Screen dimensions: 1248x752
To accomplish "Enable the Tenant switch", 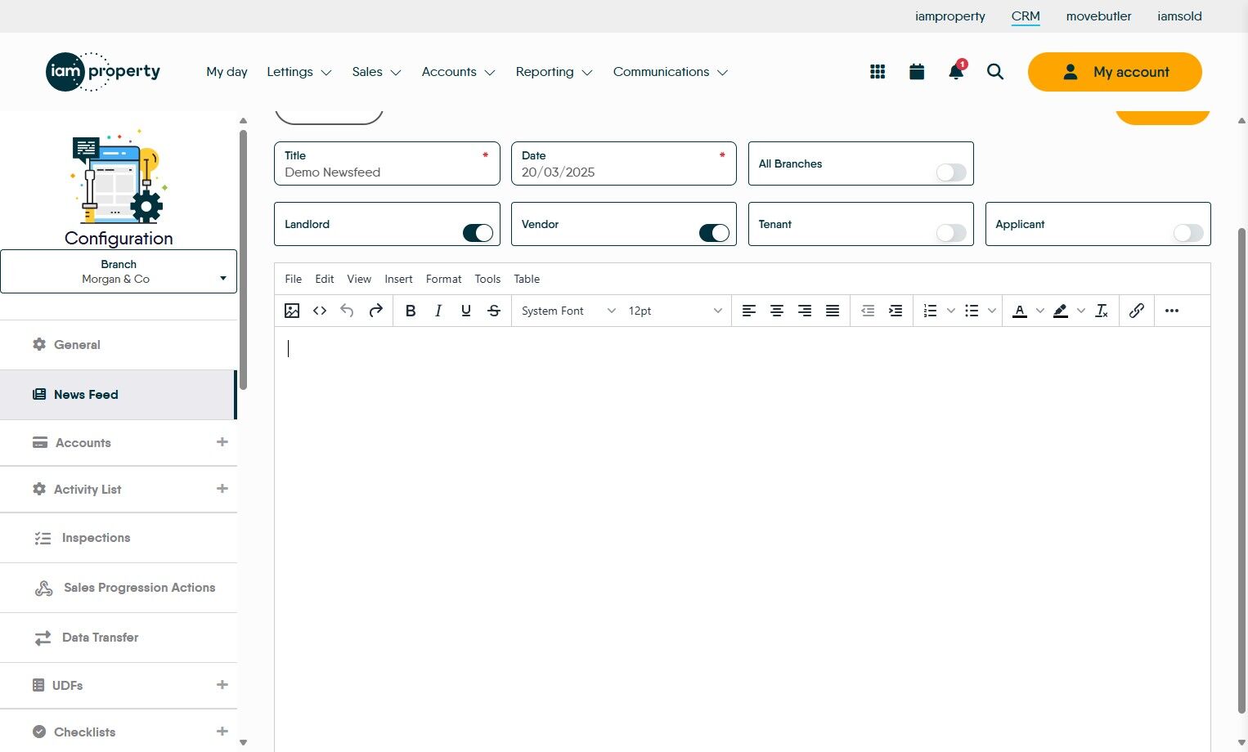I will [951, 233].
